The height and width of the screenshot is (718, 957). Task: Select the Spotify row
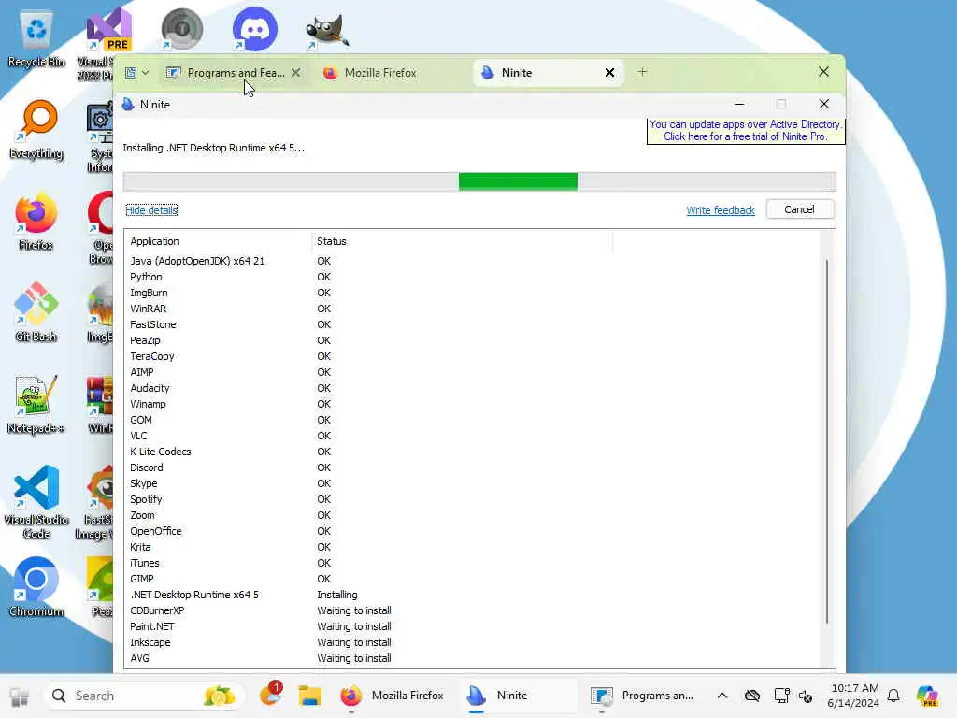(x=472, y=499)
